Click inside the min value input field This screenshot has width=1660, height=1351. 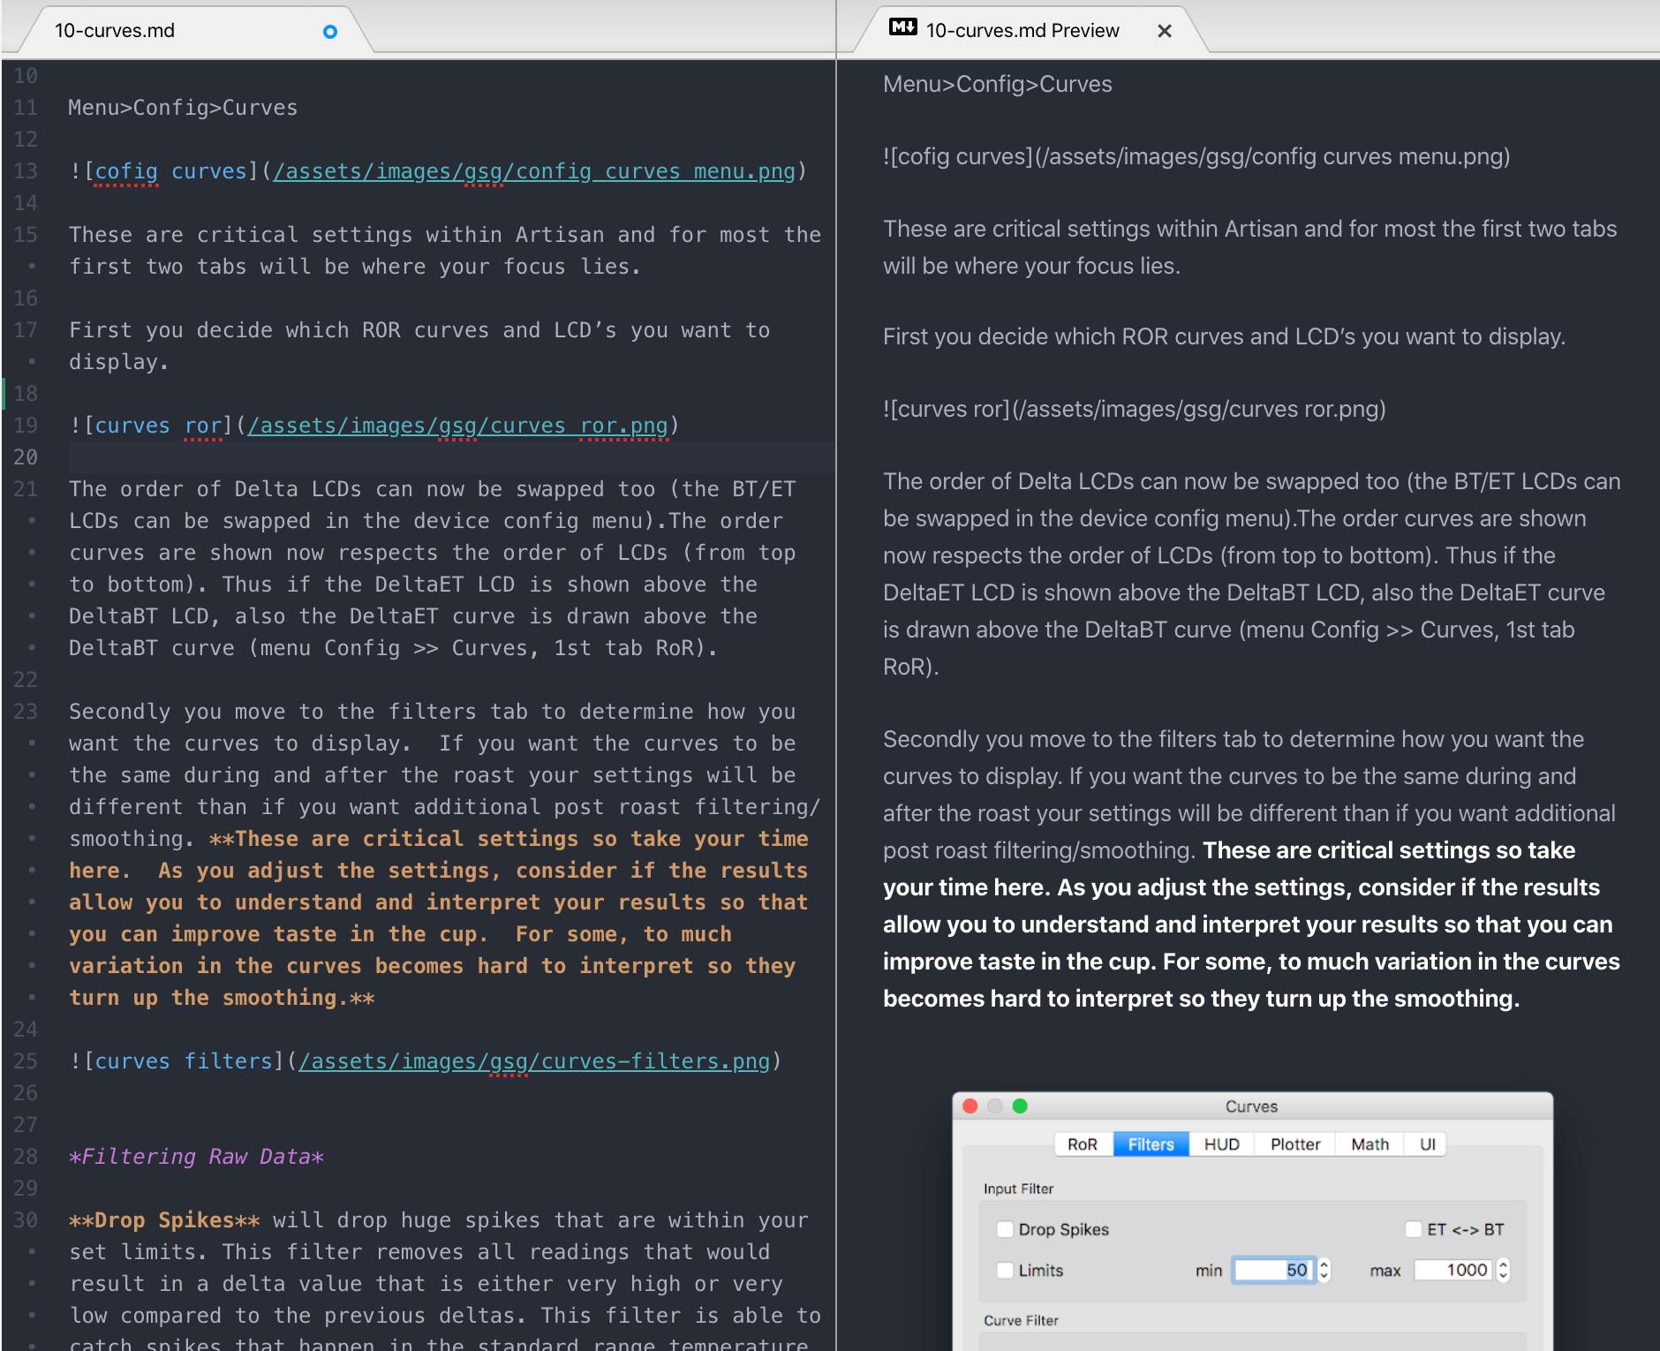1275,1270
